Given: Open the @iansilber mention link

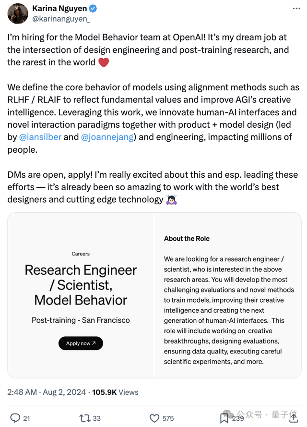Looking at the screenshot, I should click(x=41, y=137).
